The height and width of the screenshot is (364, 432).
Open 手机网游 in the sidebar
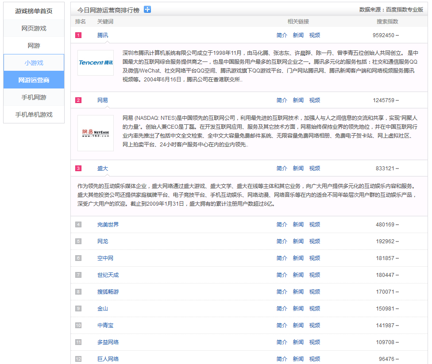click(x=34, y=97)
